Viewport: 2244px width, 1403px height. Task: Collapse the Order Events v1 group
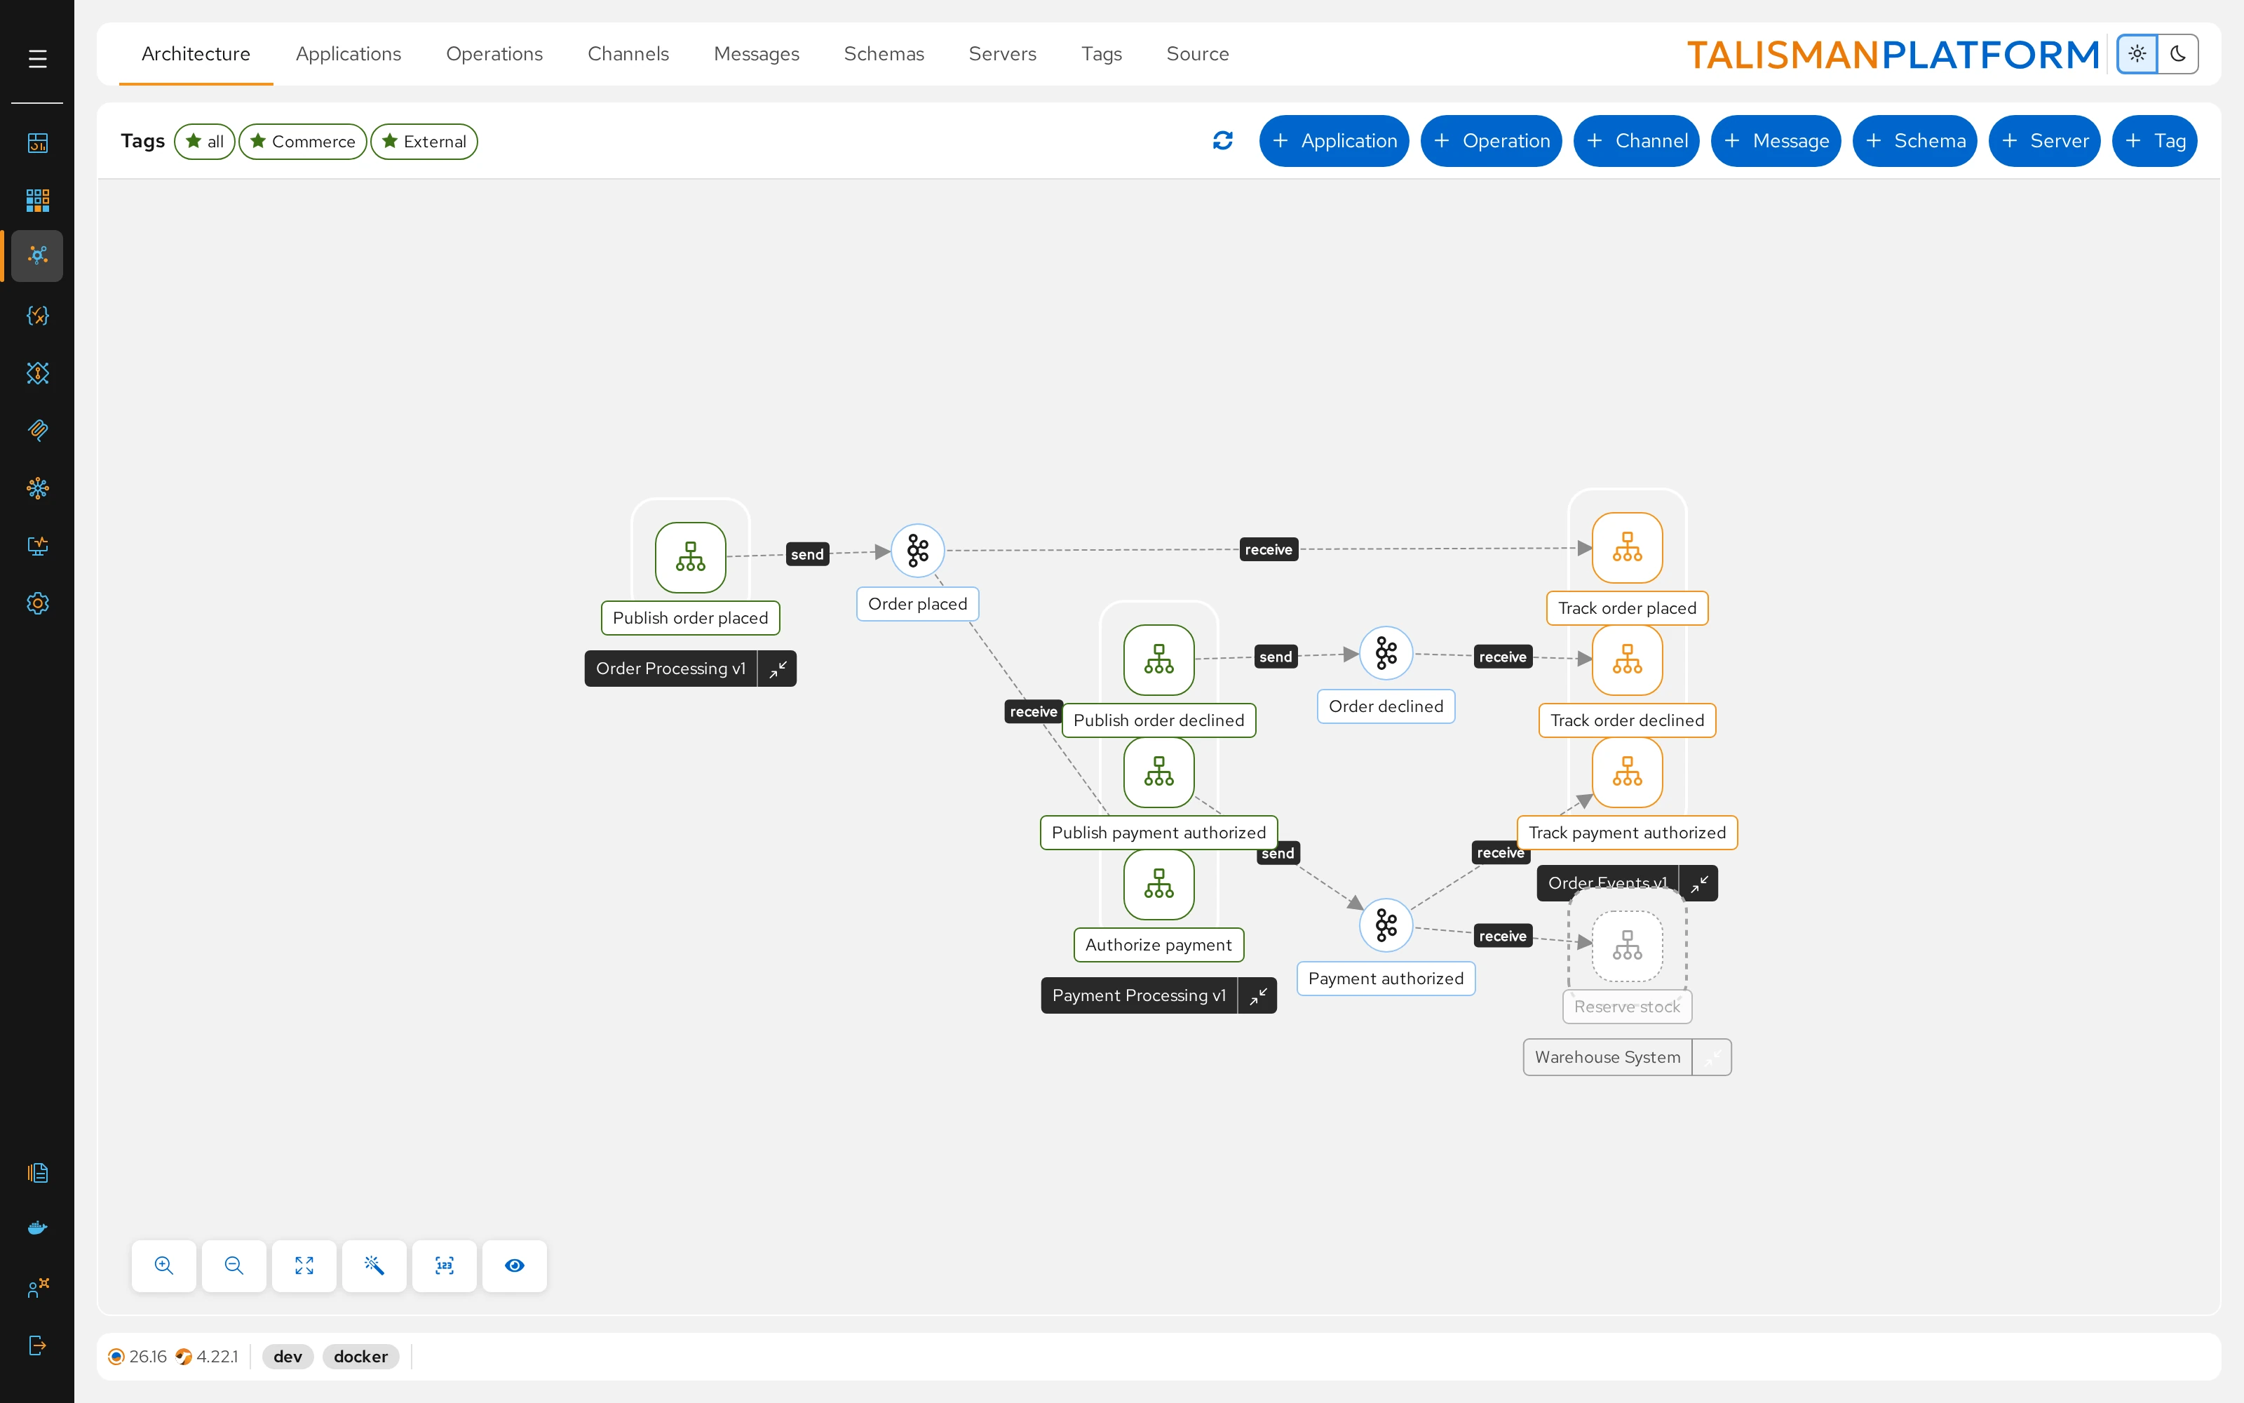[x=1698, y=883]
